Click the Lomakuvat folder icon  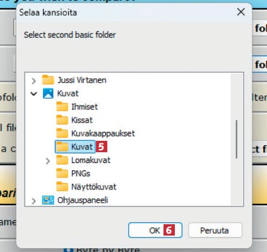(62, 160)
